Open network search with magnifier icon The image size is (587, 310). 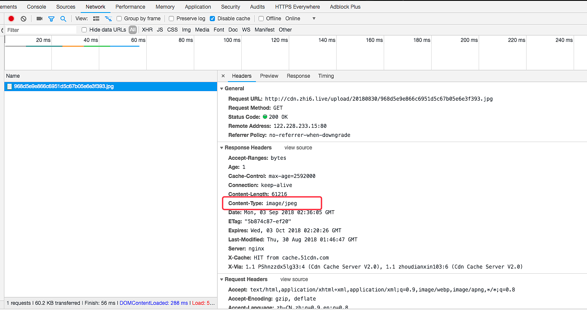pyautogui.click(x=63, y=19)
